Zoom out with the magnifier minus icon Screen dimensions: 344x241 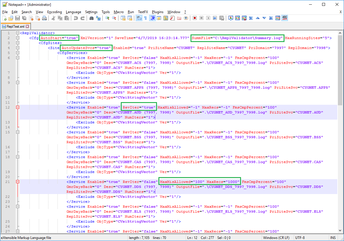tap(114, 18)
